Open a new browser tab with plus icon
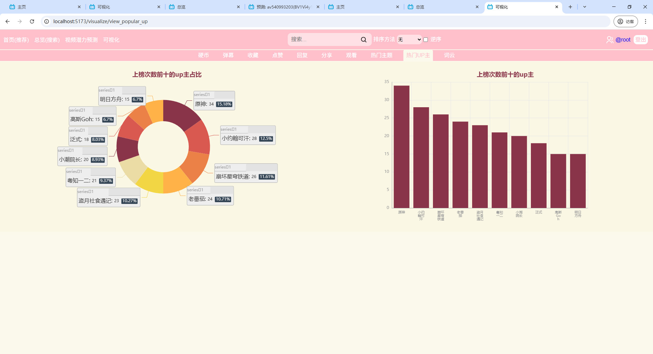This screenshot has height=354, width=653. [570, 7]
